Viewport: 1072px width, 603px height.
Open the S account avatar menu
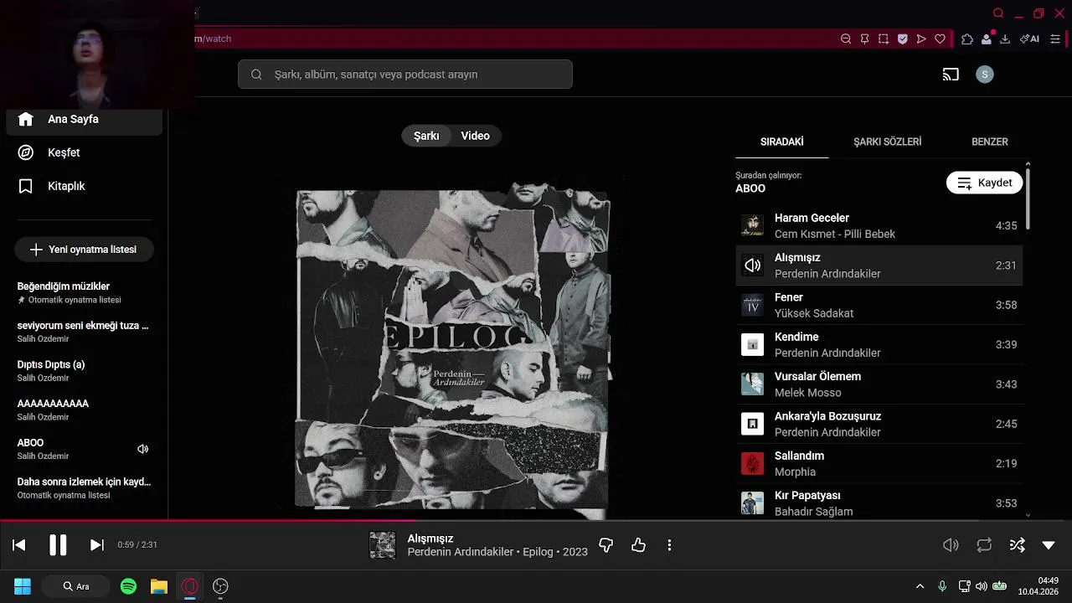[x=985, y=75]
